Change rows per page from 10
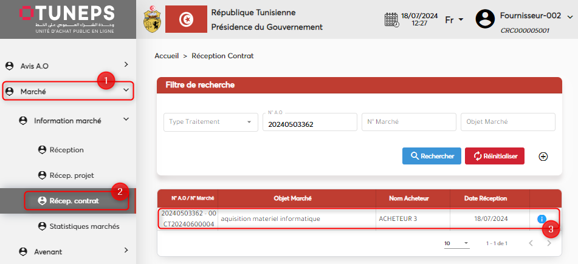Image resolution: width=578 pixels, height=264 pixels. click(456, 243)
